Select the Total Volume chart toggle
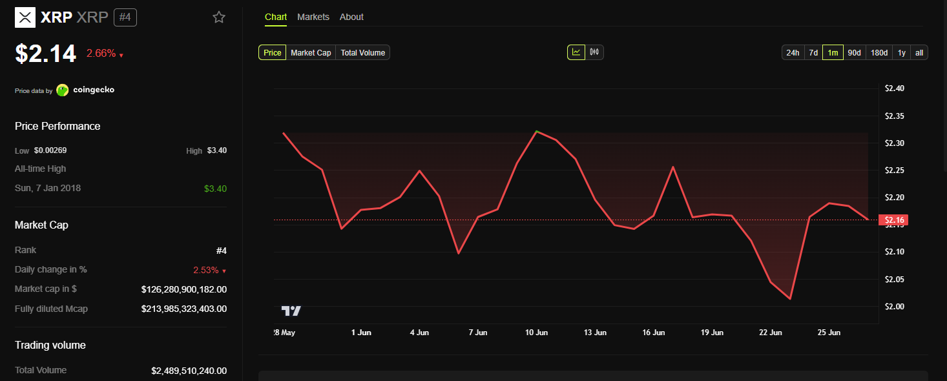 [363, 53]
